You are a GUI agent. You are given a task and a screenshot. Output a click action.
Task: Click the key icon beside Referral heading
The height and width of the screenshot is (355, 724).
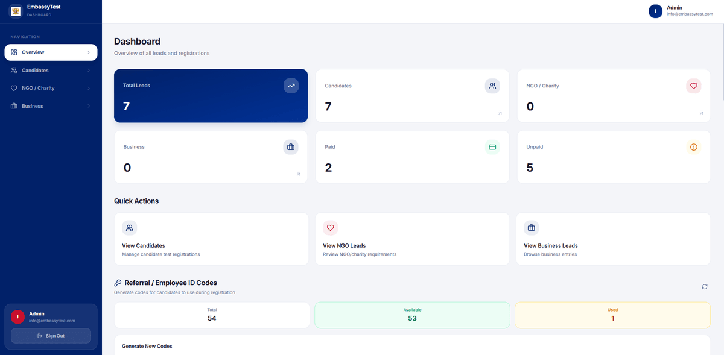118,283
